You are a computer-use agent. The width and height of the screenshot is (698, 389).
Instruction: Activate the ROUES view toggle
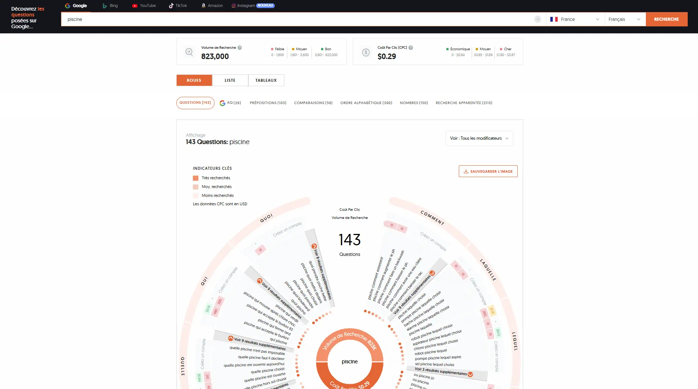coord(194,80)
